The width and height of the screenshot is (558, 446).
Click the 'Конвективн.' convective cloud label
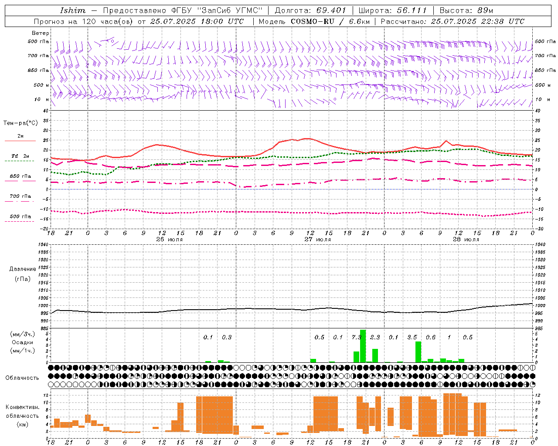(23, 407)
